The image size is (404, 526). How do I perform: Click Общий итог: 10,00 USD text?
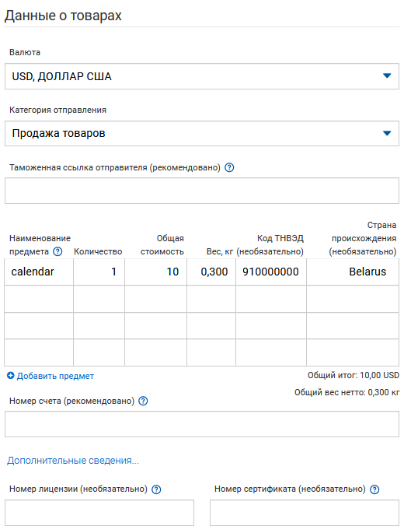[353, 375]
